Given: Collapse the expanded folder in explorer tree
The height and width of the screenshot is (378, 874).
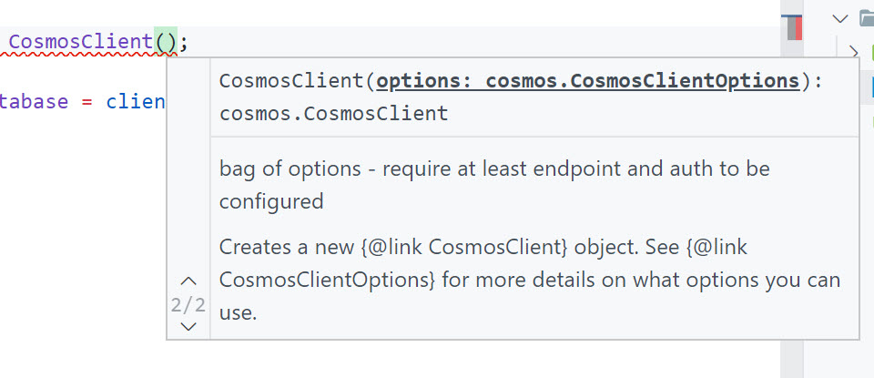Looking at the screenshot, I should [x=840, y=17].
